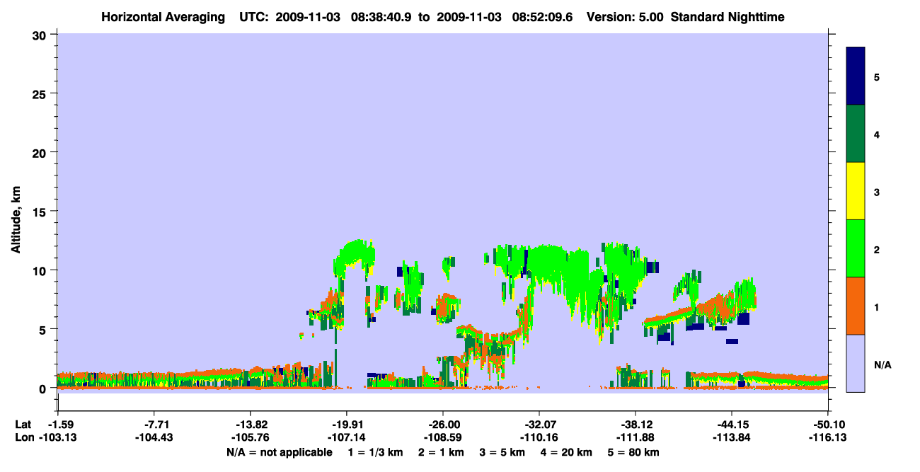Click the longitude value -103.13
The image size is (920, 472).
pyautogui.click(x=57, y=437)
